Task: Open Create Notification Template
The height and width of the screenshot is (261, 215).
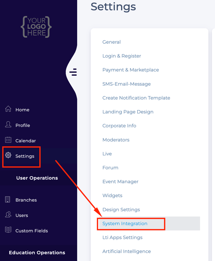Action: 136,98
